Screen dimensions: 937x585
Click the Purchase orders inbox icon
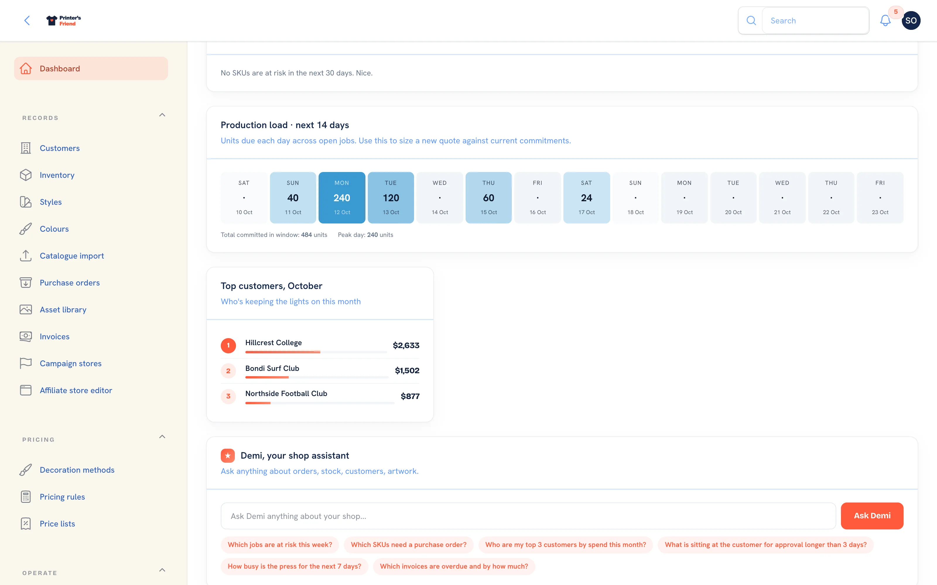coord(26,283)
